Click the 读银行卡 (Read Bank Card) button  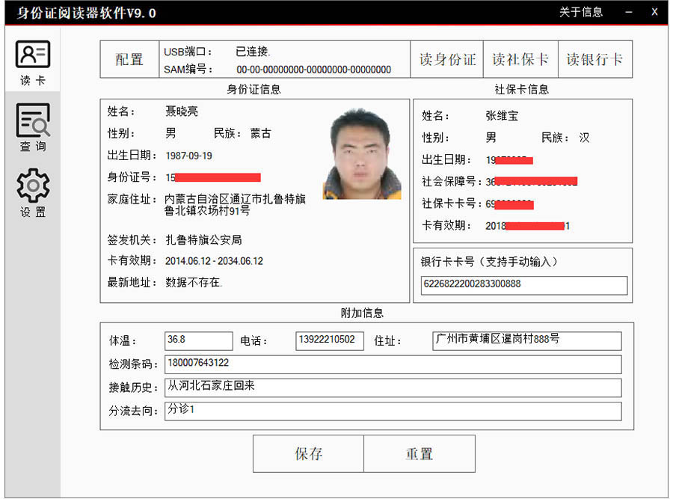point(596,59)
